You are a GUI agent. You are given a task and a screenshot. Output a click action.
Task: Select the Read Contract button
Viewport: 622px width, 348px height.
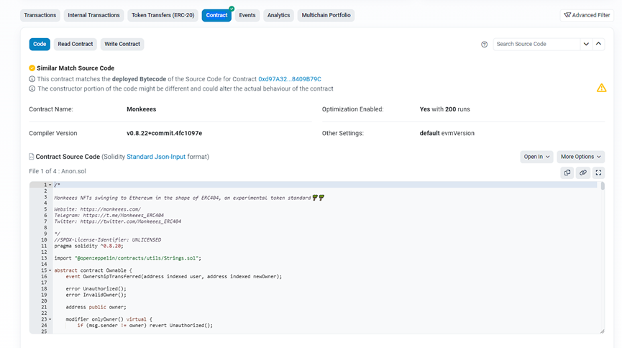tap(76, 44)
